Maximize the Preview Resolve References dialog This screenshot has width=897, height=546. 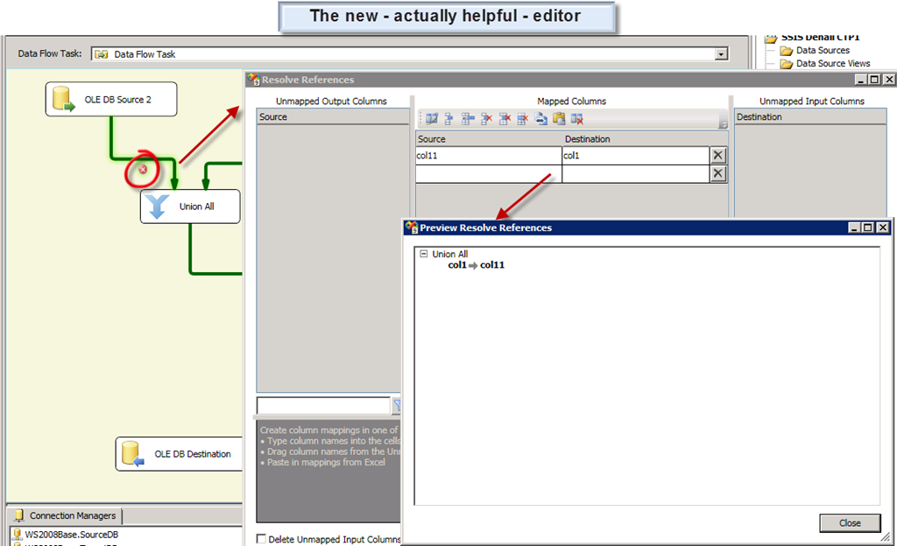pos(868,227)
